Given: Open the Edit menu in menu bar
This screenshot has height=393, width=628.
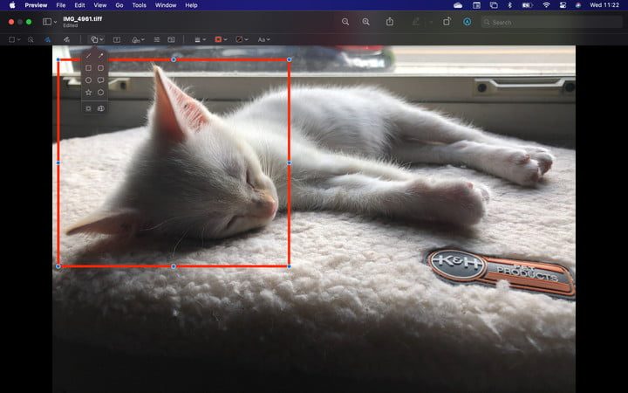Looking at the screenshot, I should pyautogui.click(x=79, y=5).
